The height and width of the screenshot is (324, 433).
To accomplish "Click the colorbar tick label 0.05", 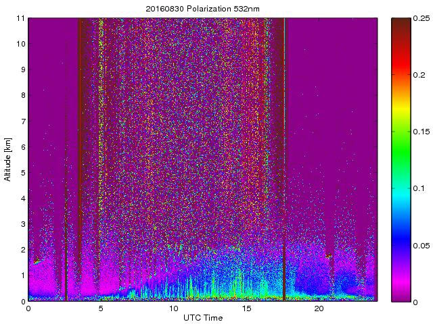I will click(x=421, y=245).
